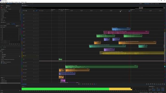Open the View menu

[19, 2]
